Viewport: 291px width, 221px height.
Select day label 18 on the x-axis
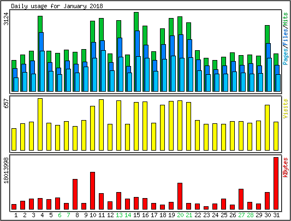point(163,215)
